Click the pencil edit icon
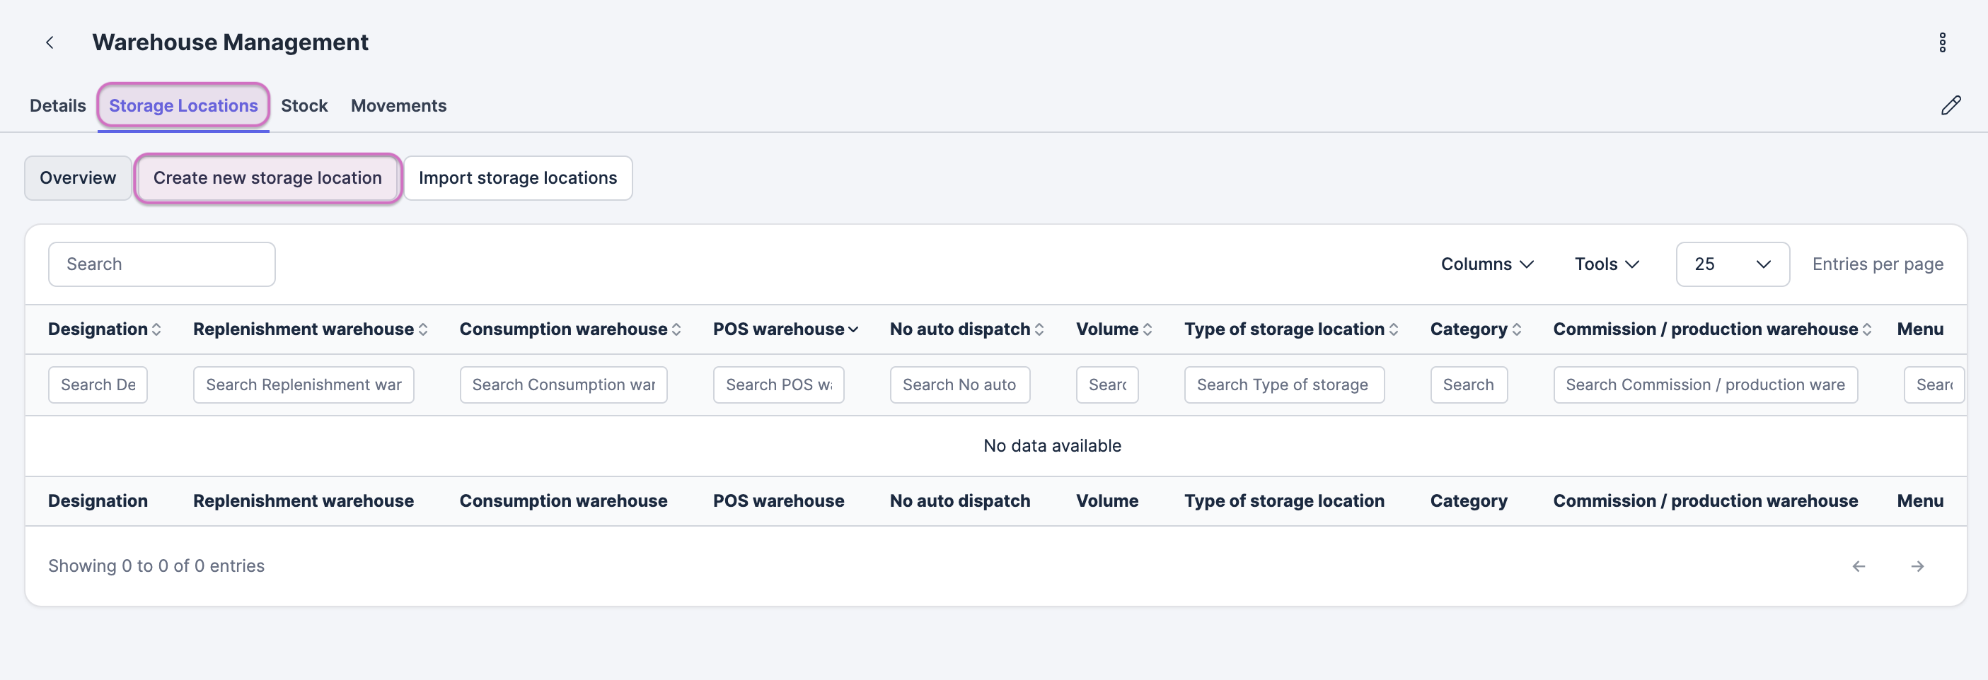This screenshot has width=1988, height=680. [1951, 105]
